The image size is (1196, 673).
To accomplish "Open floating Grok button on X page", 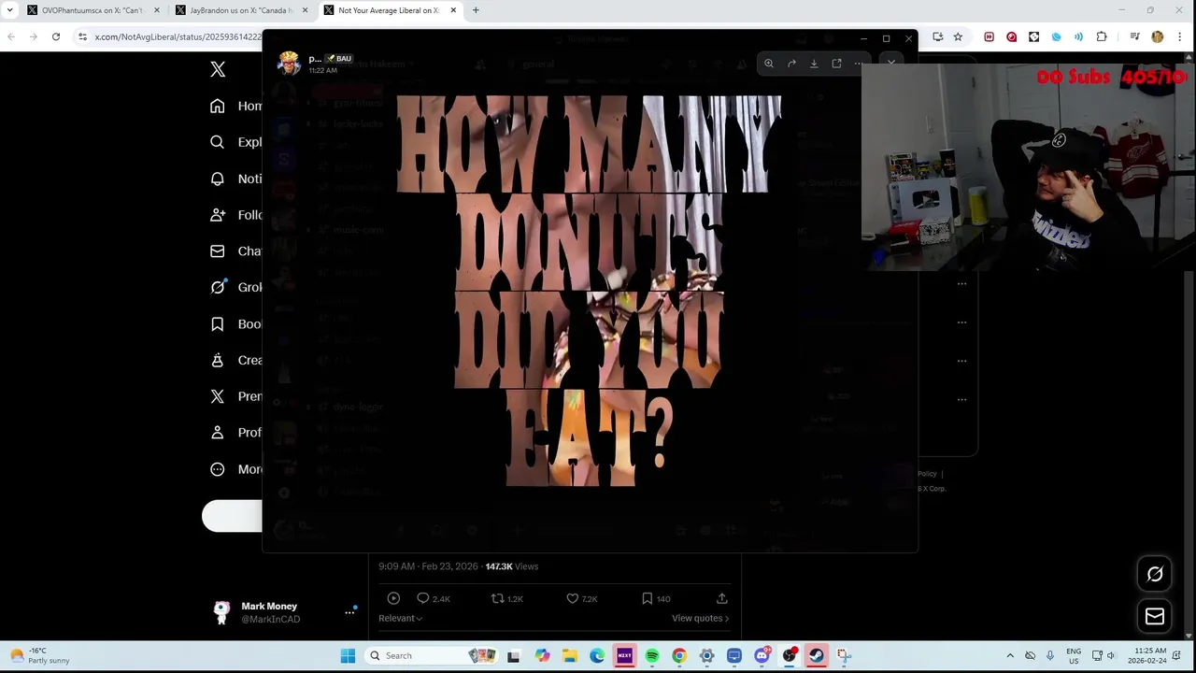I will tap(1155, 574).
